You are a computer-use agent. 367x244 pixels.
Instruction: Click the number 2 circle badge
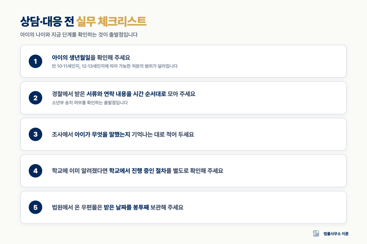[x=35, y=98]
